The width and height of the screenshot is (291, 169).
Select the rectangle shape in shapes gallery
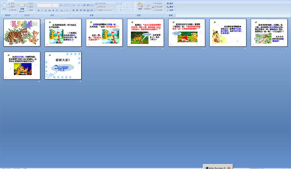click(x=130, y=4)
